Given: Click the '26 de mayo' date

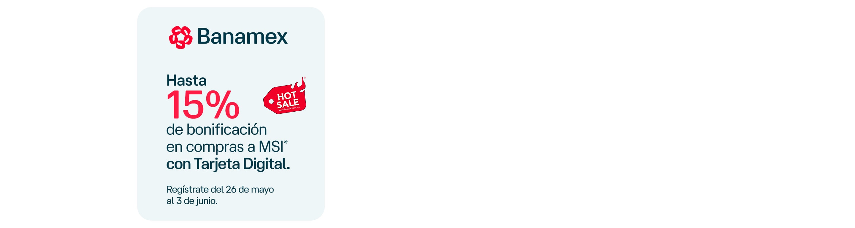Looking at the screenshot, I should click(x=250, y=189).
